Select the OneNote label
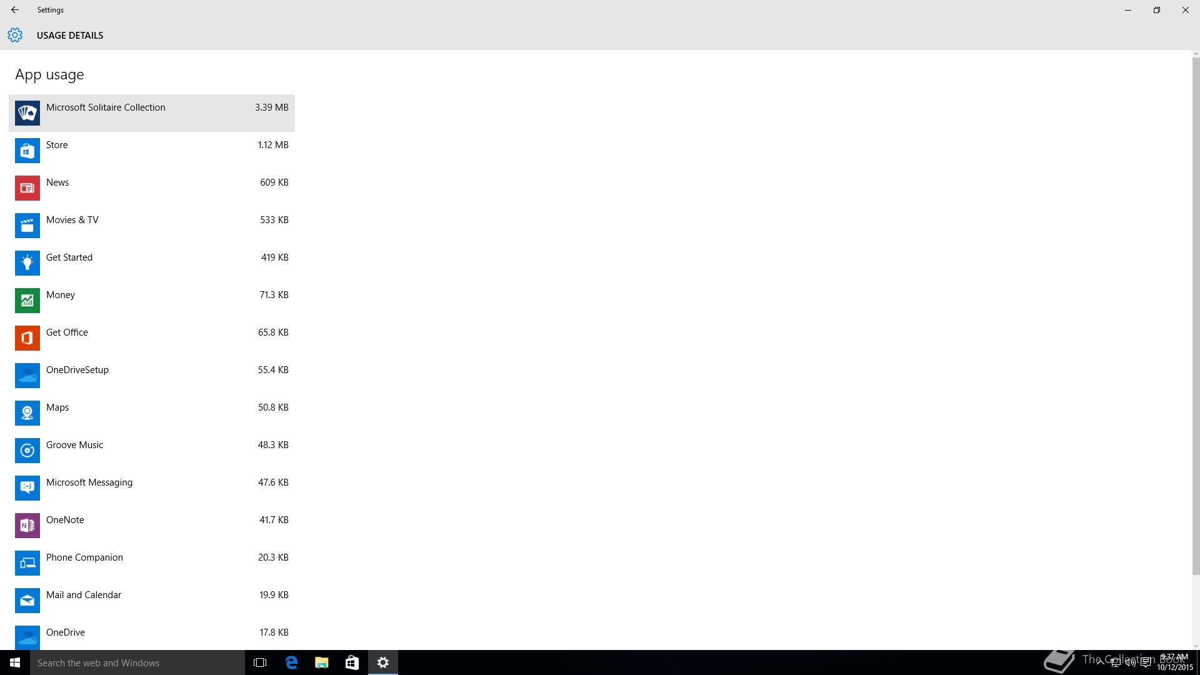The image size is (1200, 675). (x=65, y=520)
